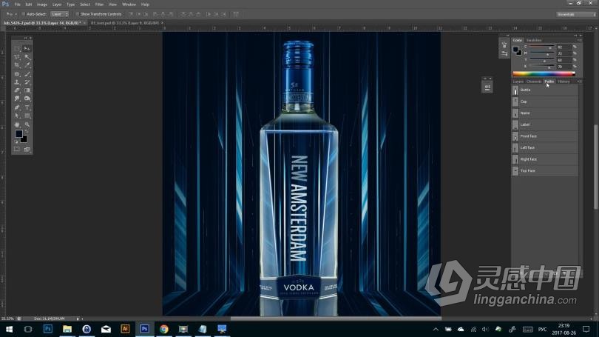Open File Explorer from the taskbar

click(67, 329)
